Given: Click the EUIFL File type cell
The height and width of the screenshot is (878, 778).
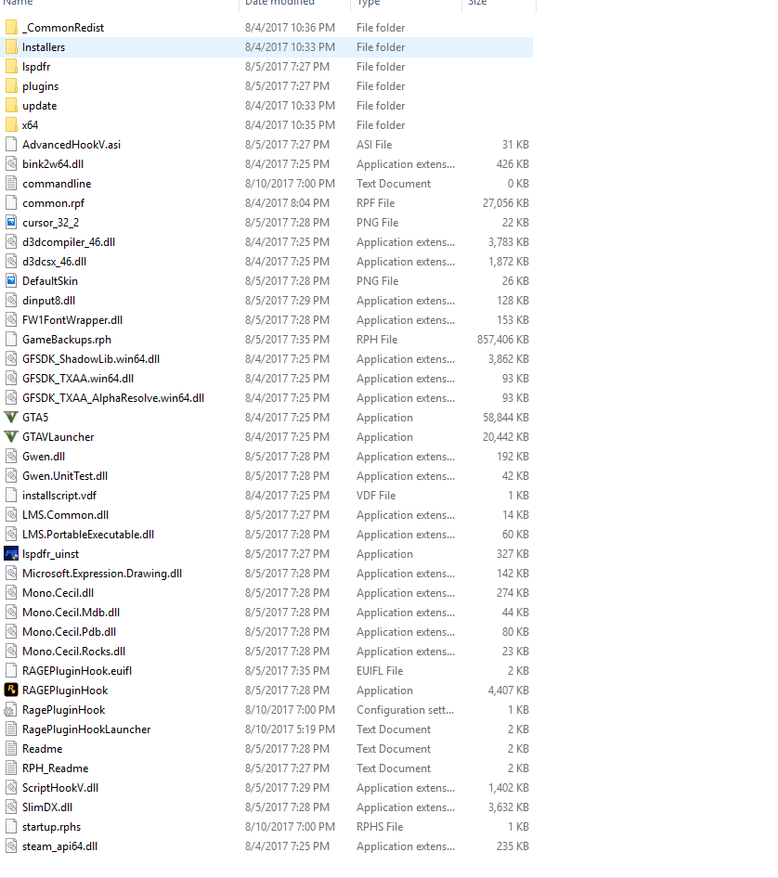Looking at the screenshot, I should click(x=380, y=671).
